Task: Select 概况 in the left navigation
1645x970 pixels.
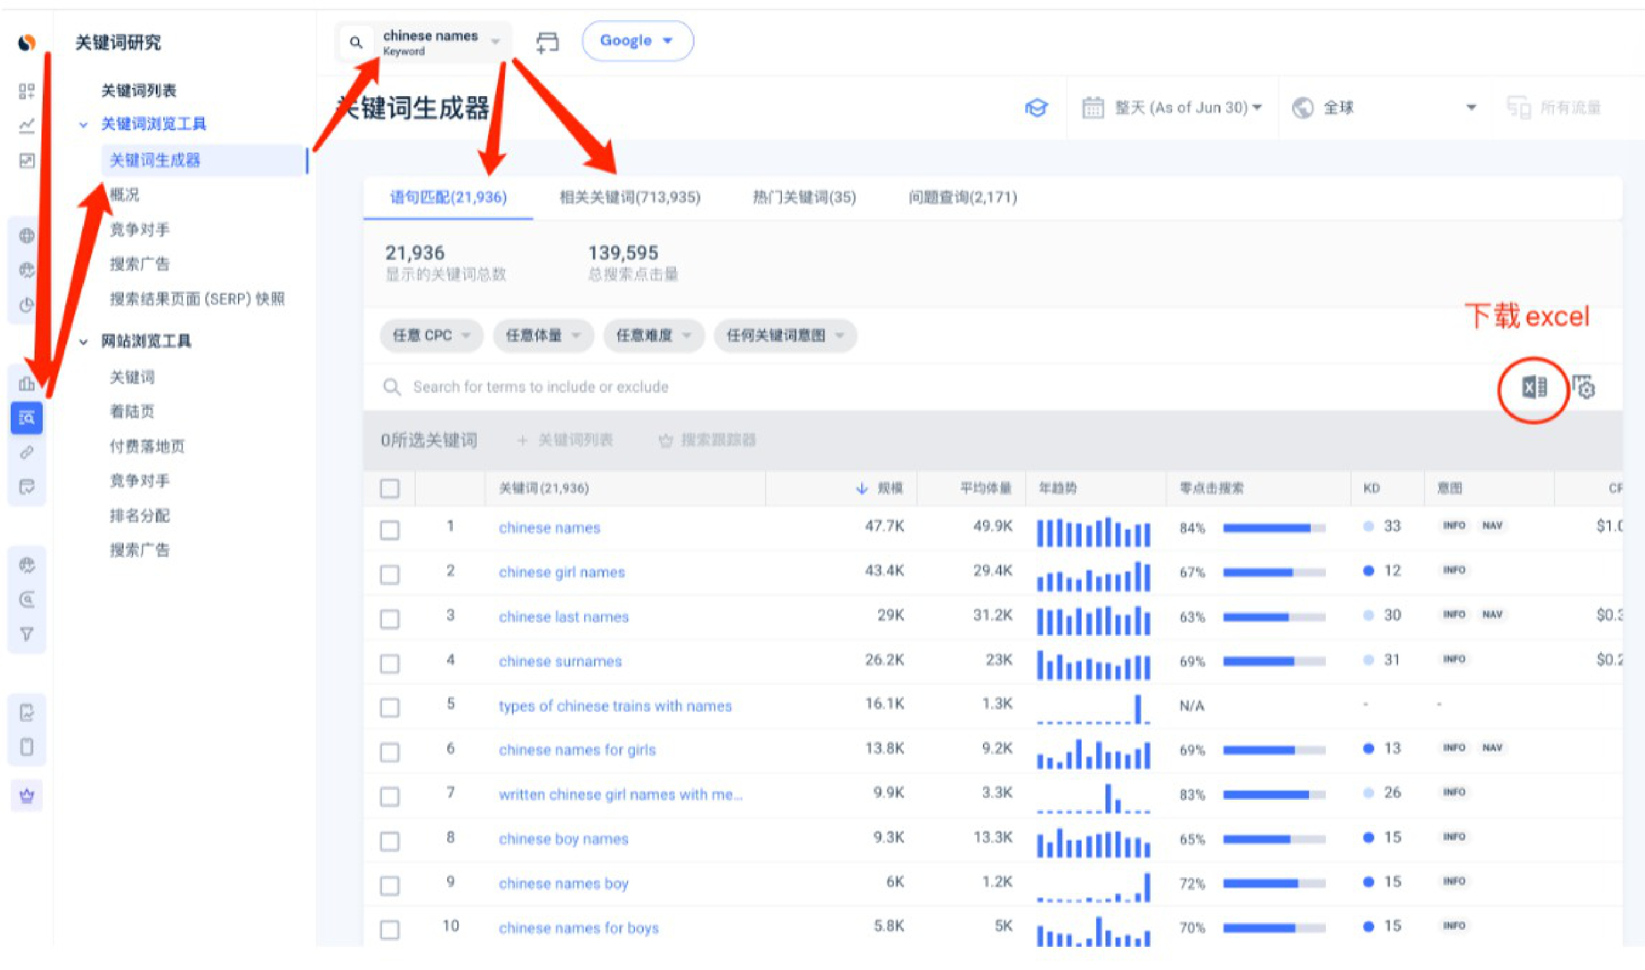Action: [x=124, y=195]
